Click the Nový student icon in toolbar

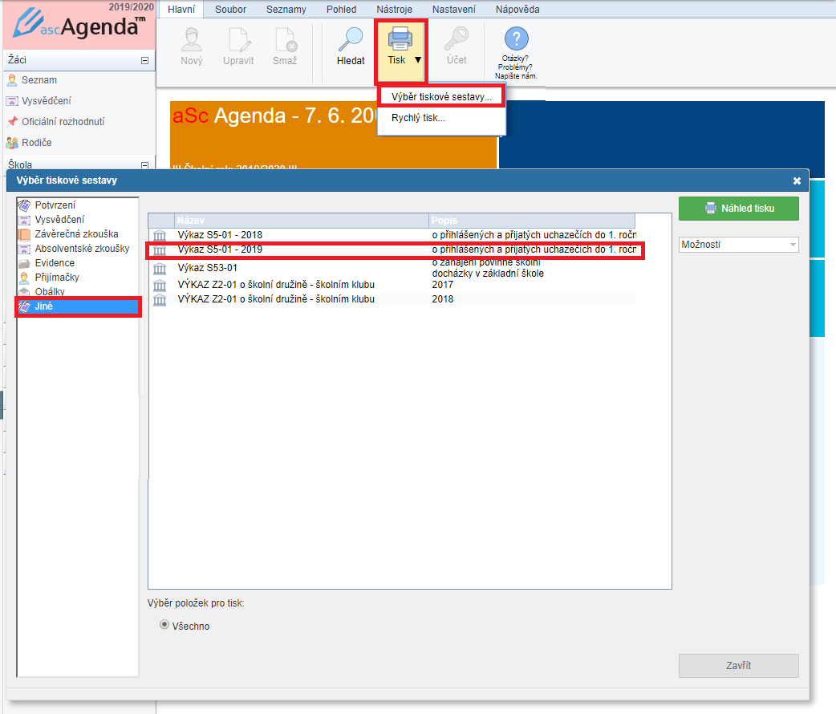point(192,39)
